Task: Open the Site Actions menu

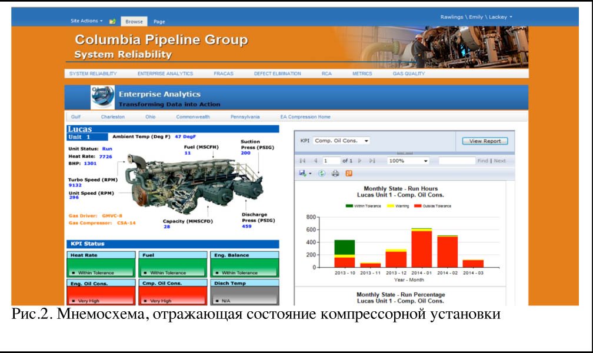Action: click(x=86, y=21)
